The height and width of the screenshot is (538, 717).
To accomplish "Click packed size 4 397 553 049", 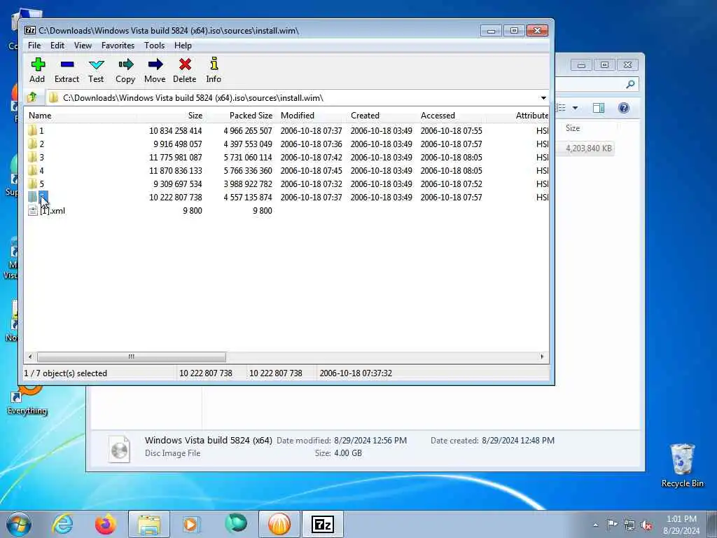I will [x=248, y=144].
